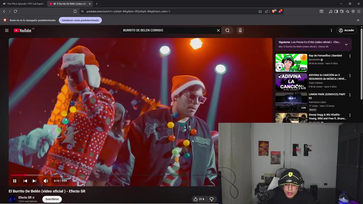The width and height of the screenshot is (363, 204).
Task: Open site settings icon in address bar
Action: [82, 11]
